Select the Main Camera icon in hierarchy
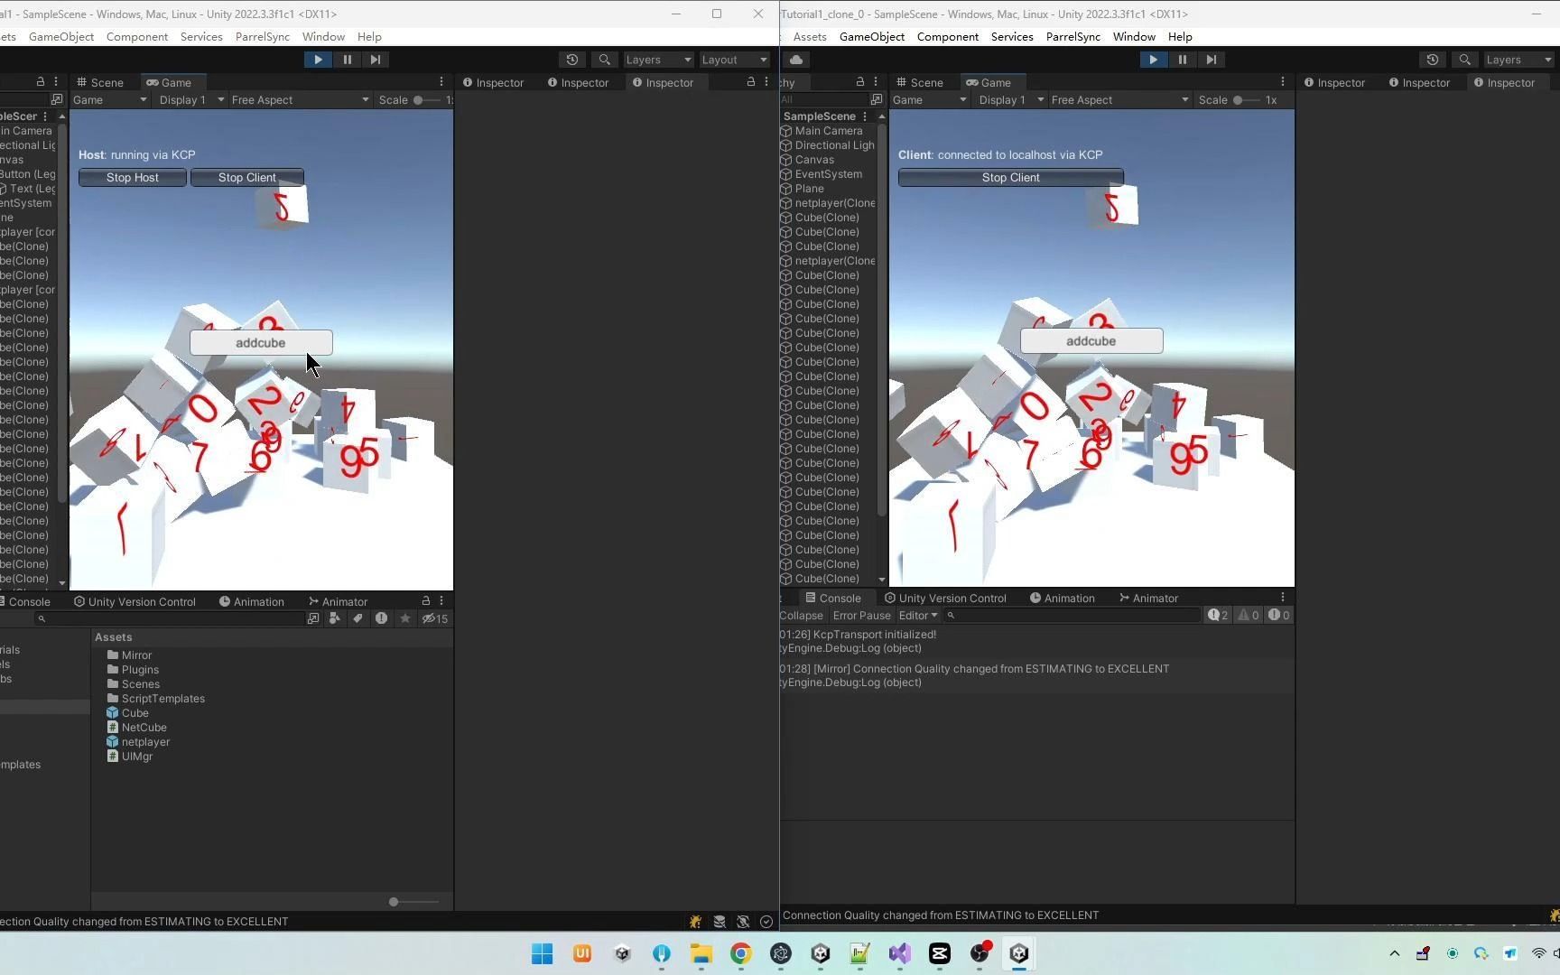This screenshot has height=975, width=1560. tap(785, 131)
